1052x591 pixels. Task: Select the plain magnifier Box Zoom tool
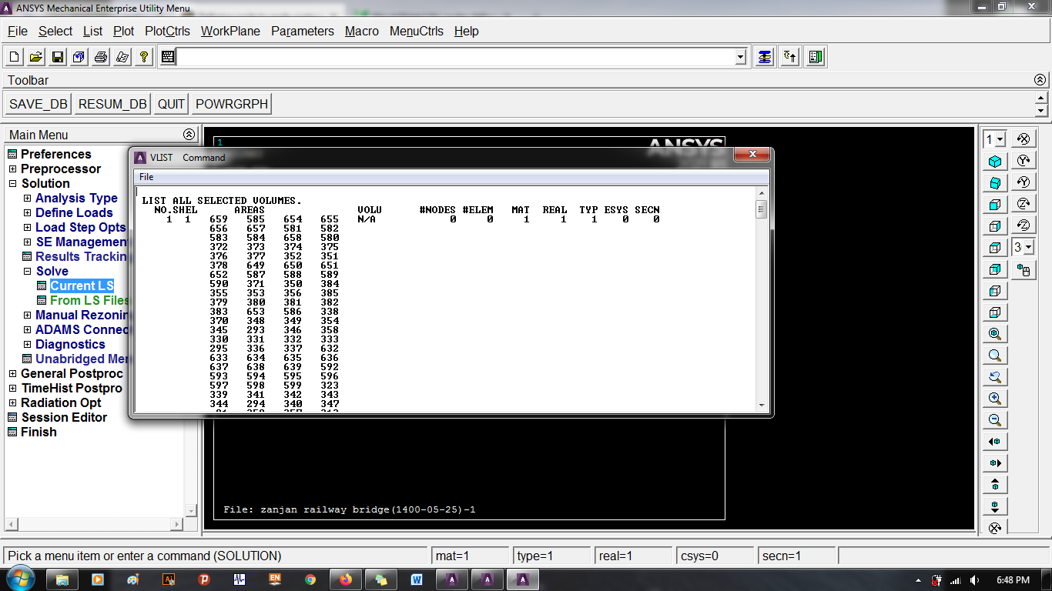coord(995,356)
